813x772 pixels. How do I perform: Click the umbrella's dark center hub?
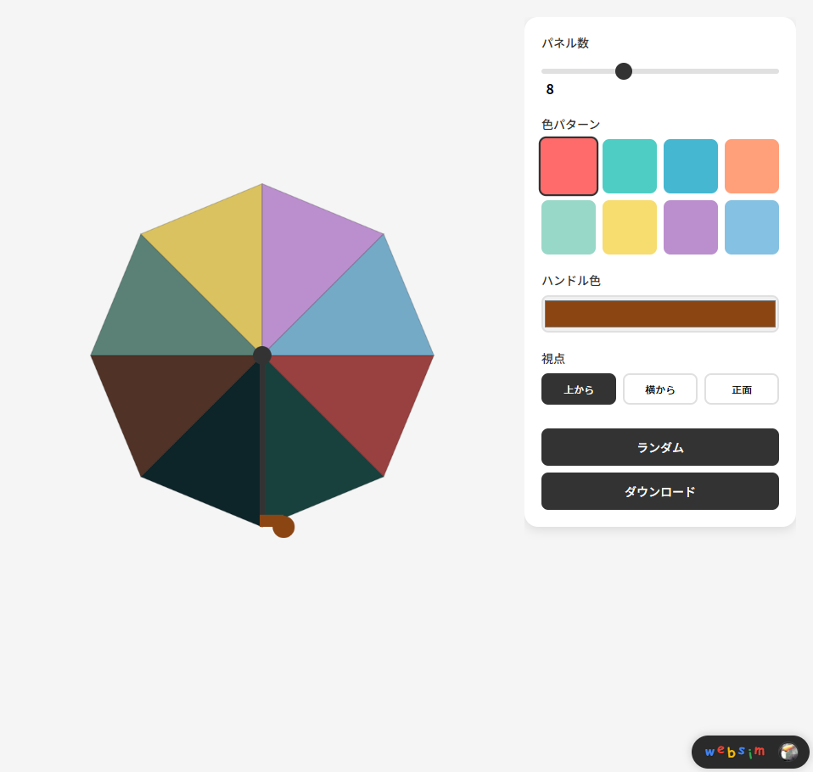coord(262,355)
